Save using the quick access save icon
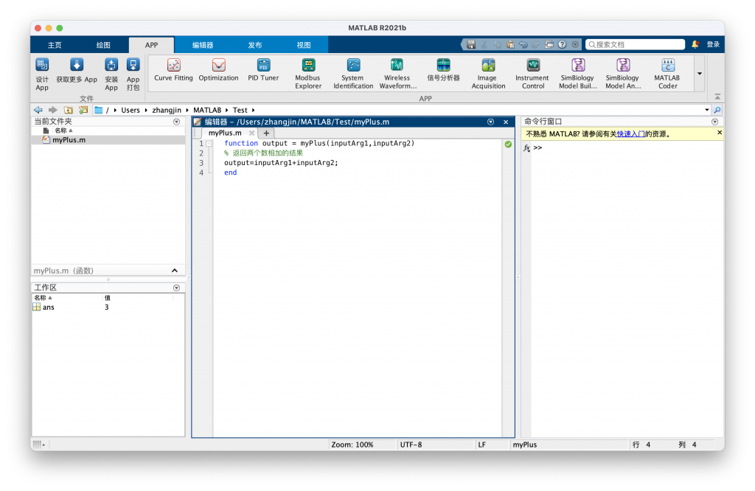The width and height of the screenshot is (755, 491). [471, 45]
